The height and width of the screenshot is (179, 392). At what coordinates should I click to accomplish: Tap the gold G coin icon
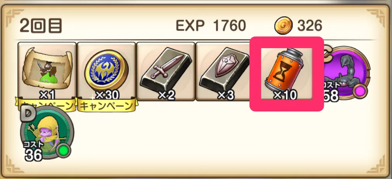[283, 26]
